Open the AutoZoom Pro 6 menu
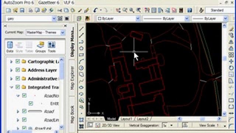This screenshot has height=133, width=236. coord(19,3)
